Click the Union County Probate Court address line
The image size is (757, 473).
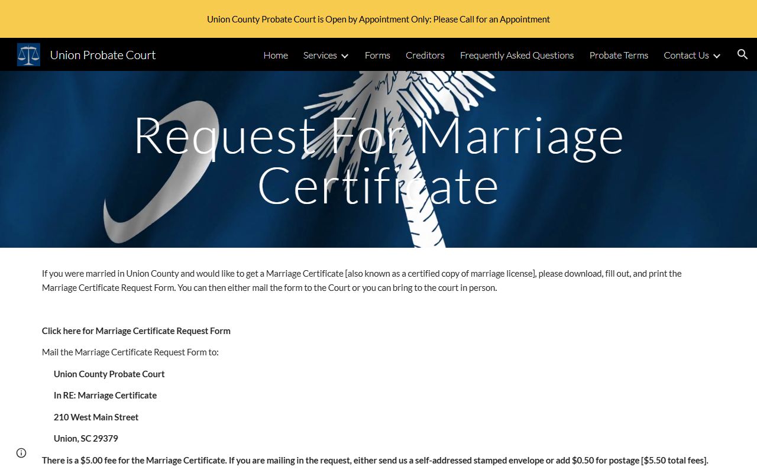tap(109, 374)
